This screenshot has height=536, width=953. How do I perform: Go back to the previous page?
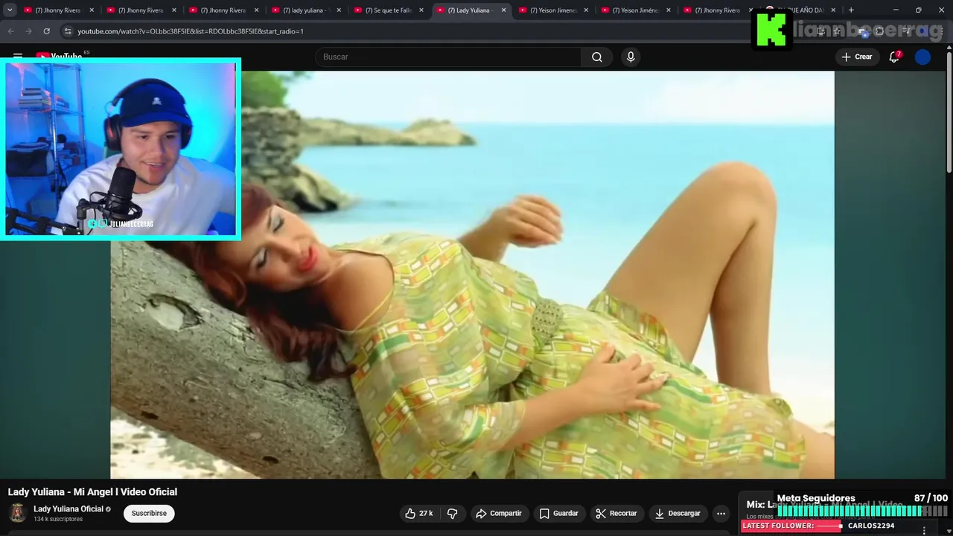pos(11,31)
